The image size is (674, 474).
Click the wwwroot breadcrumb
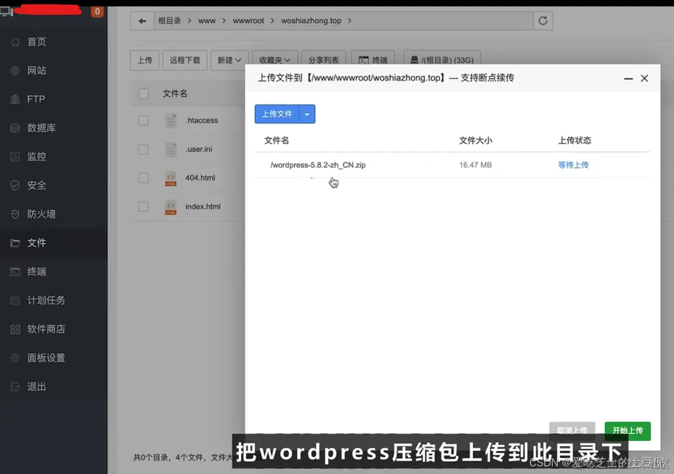[x=248, y=20]
